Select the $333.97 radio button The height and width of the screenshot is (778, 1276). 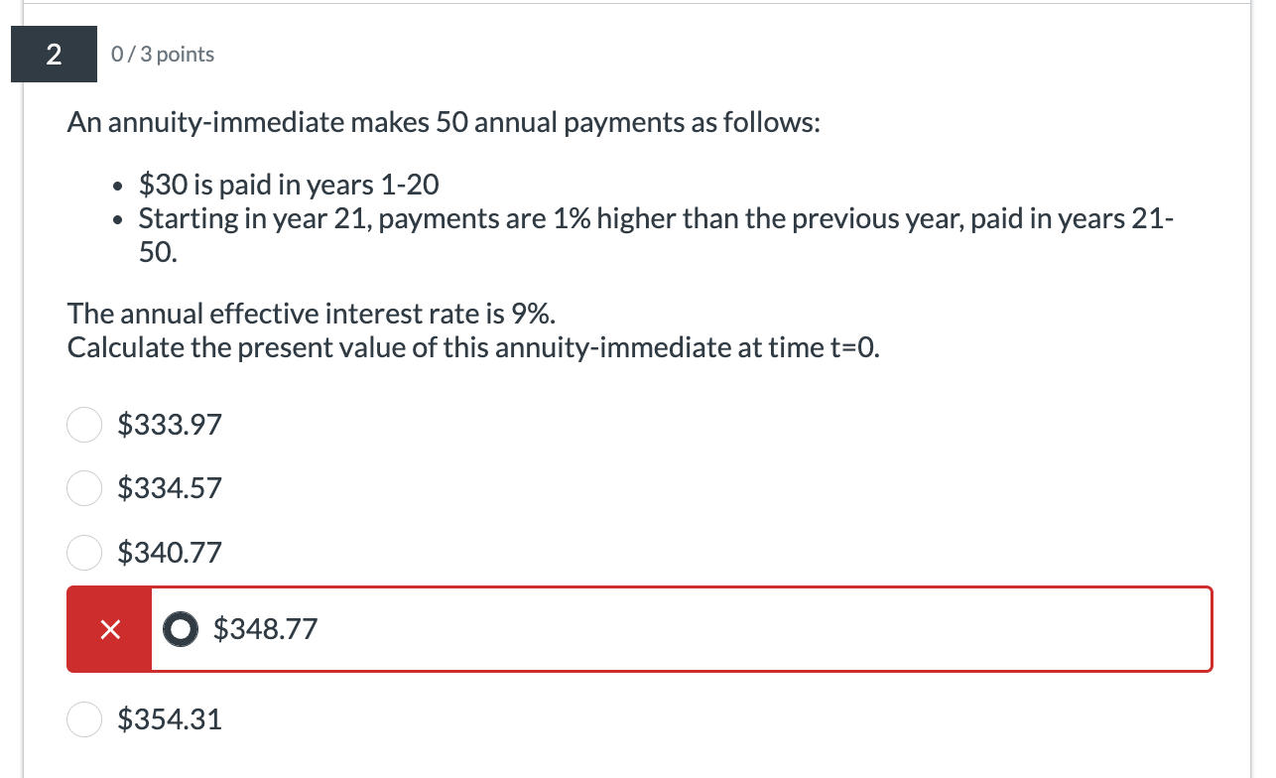pyautogui.click(x=84, y=425)
